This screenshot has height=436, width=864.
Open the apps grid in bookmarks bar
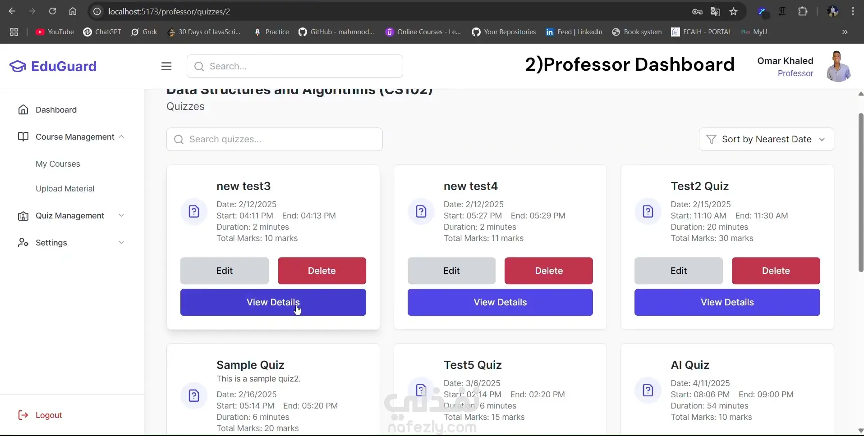[x=14, y=32]
